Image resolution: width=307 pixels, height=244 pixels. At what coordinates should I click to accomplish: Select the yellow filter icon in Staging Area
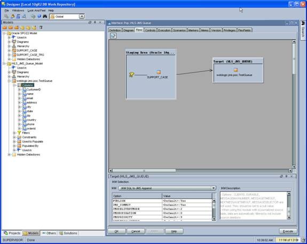tap(131, 75)
